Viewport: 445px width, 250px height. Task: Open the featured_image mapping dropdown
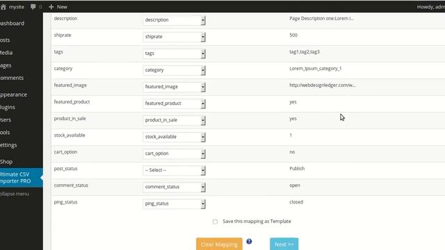(x=174, y=87)
